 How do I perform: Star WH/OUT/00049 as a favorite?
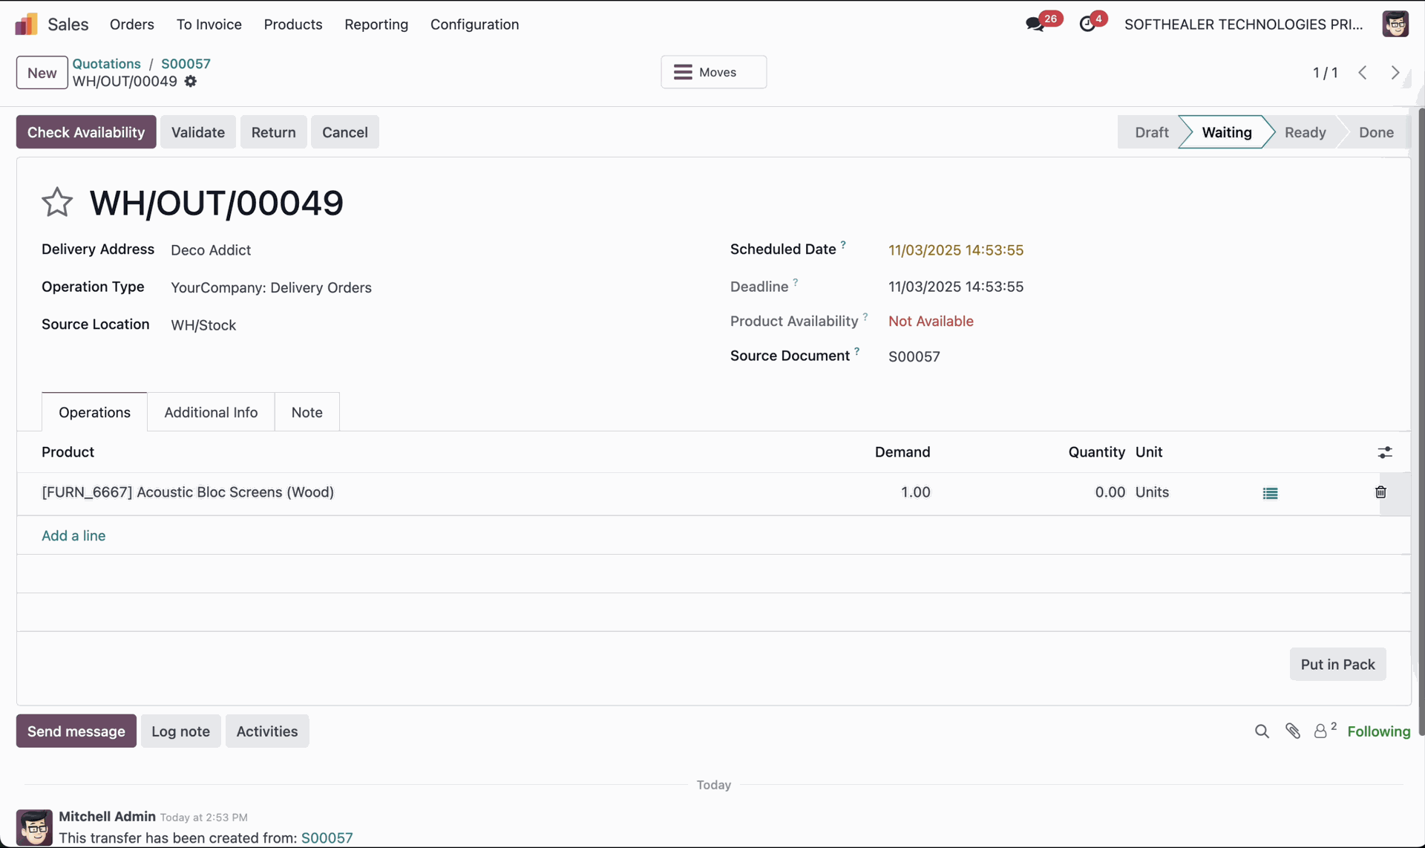point(57,202)
